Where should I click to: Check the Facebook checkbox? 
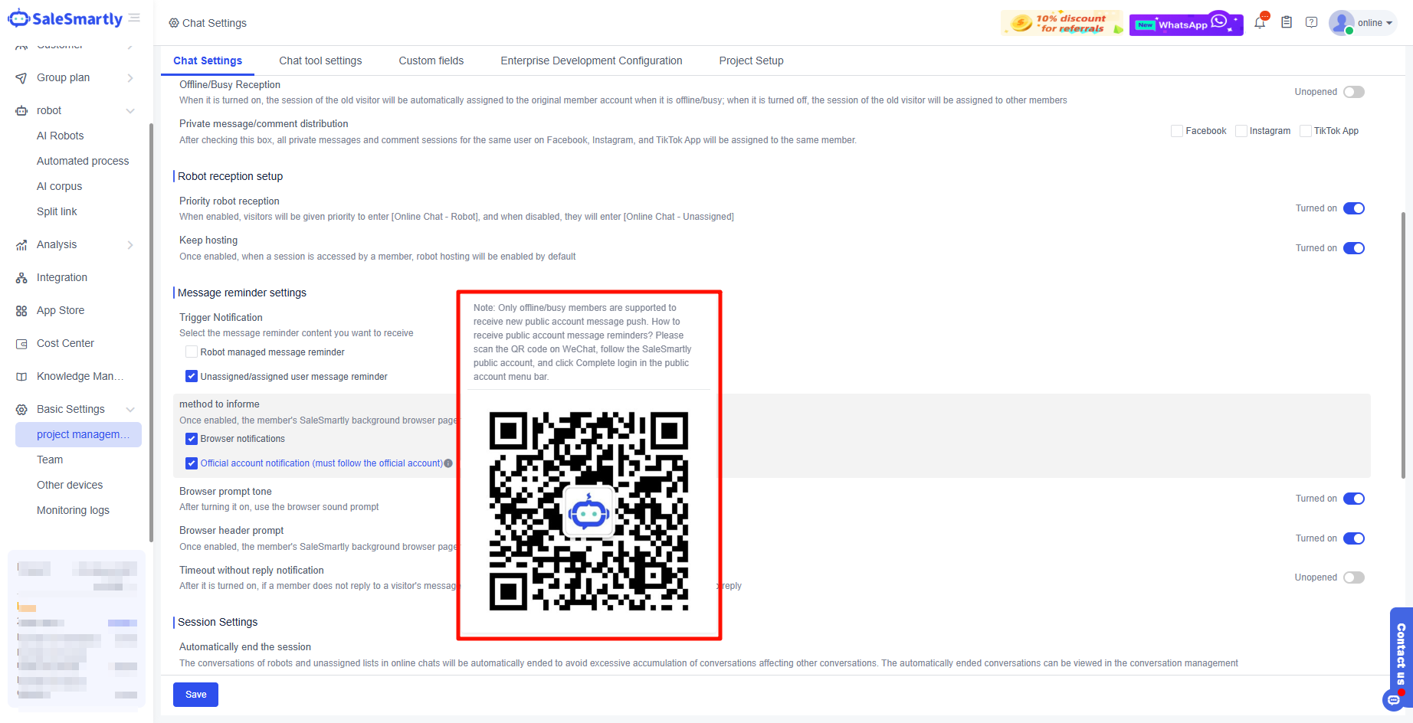1177,131
